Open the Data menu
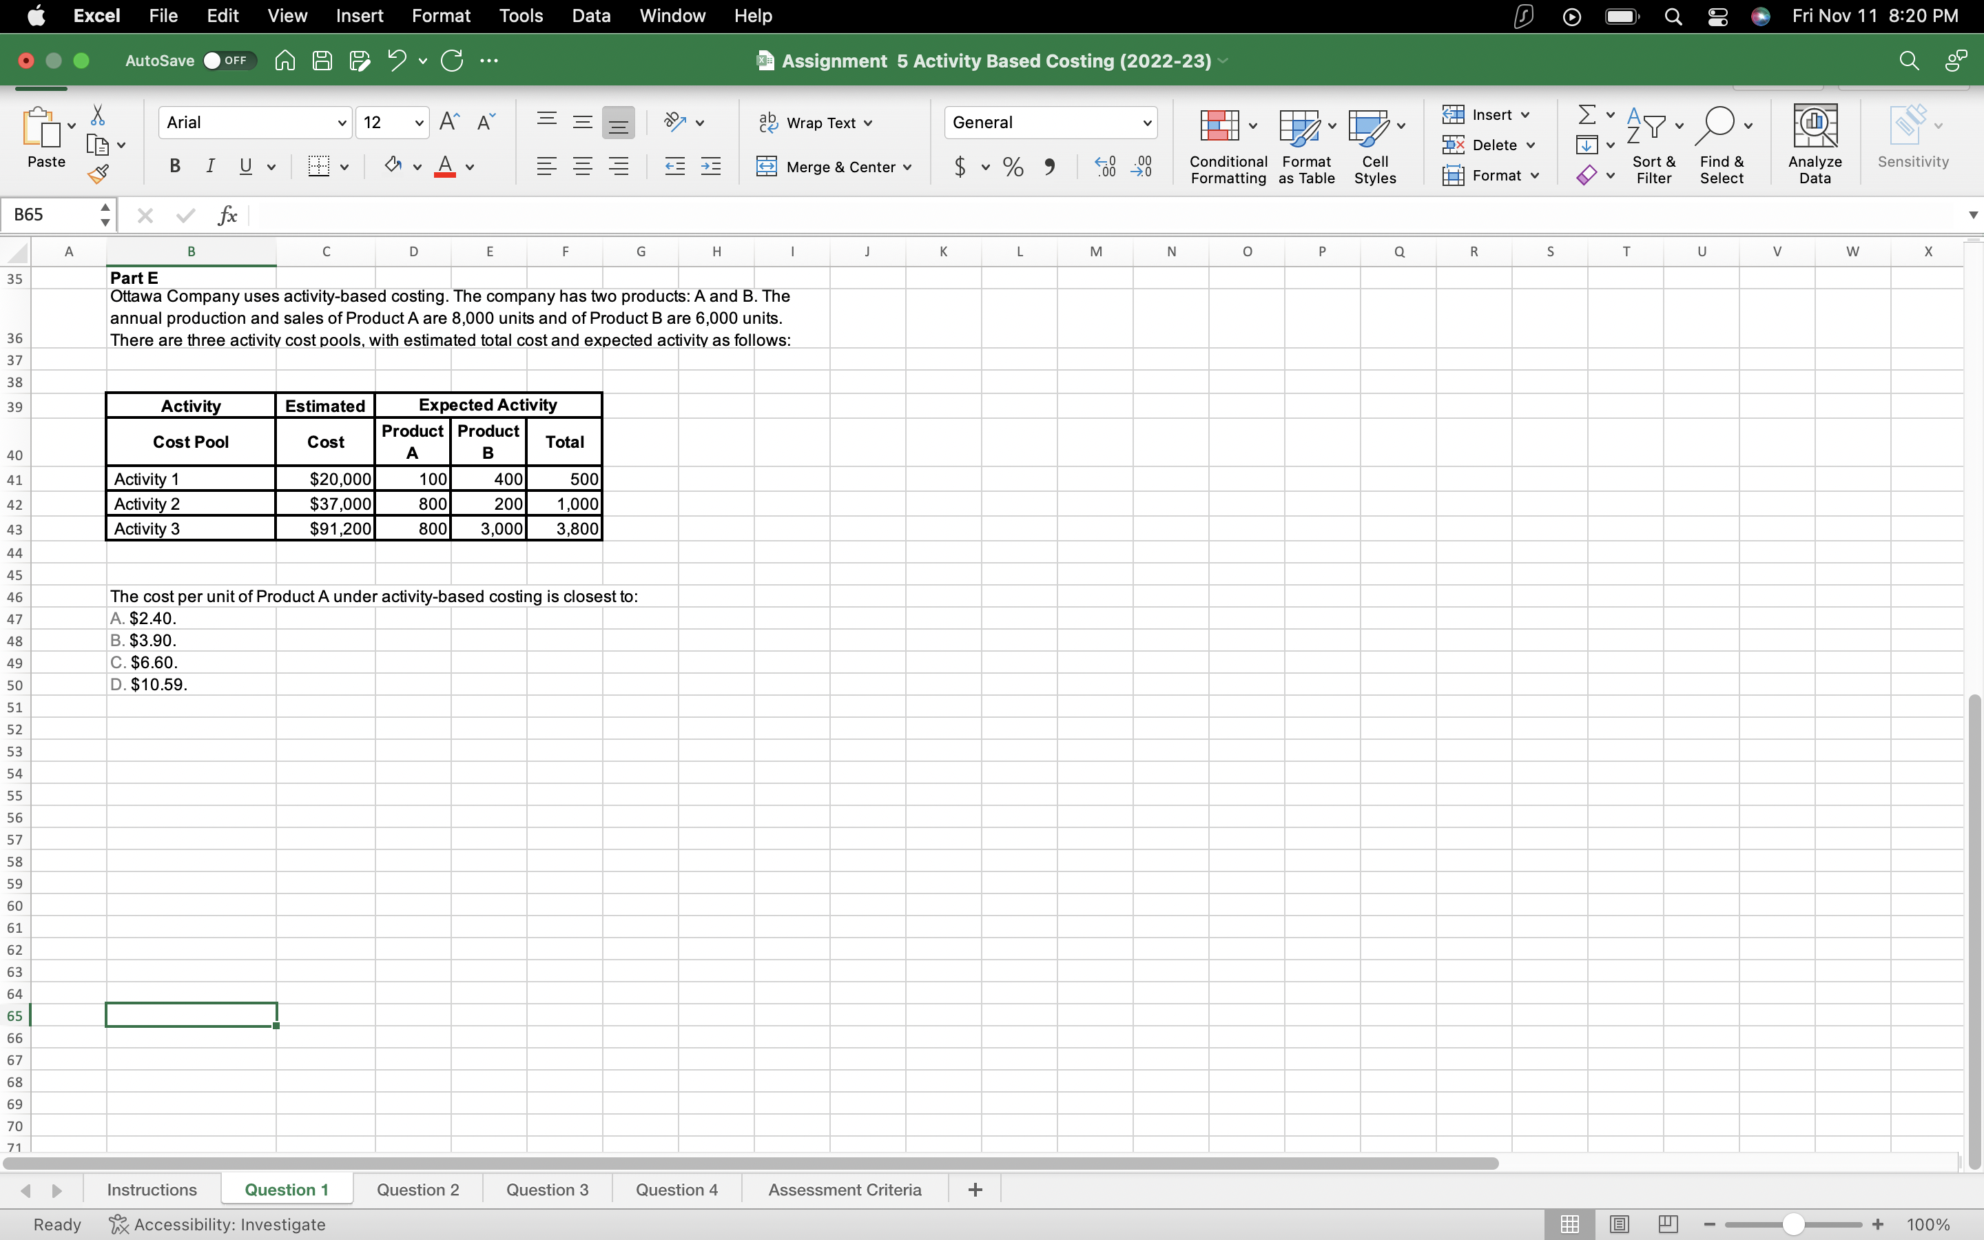The height and width of the screenshot is (1240, 1984). tap(590, 16)
